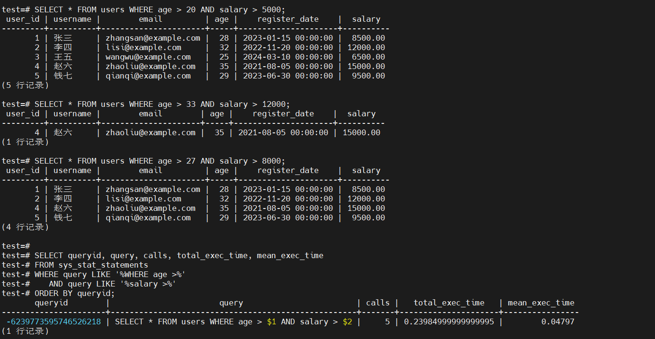
Task: Click the username 王五 in results
Action: (x=63, y=57)
